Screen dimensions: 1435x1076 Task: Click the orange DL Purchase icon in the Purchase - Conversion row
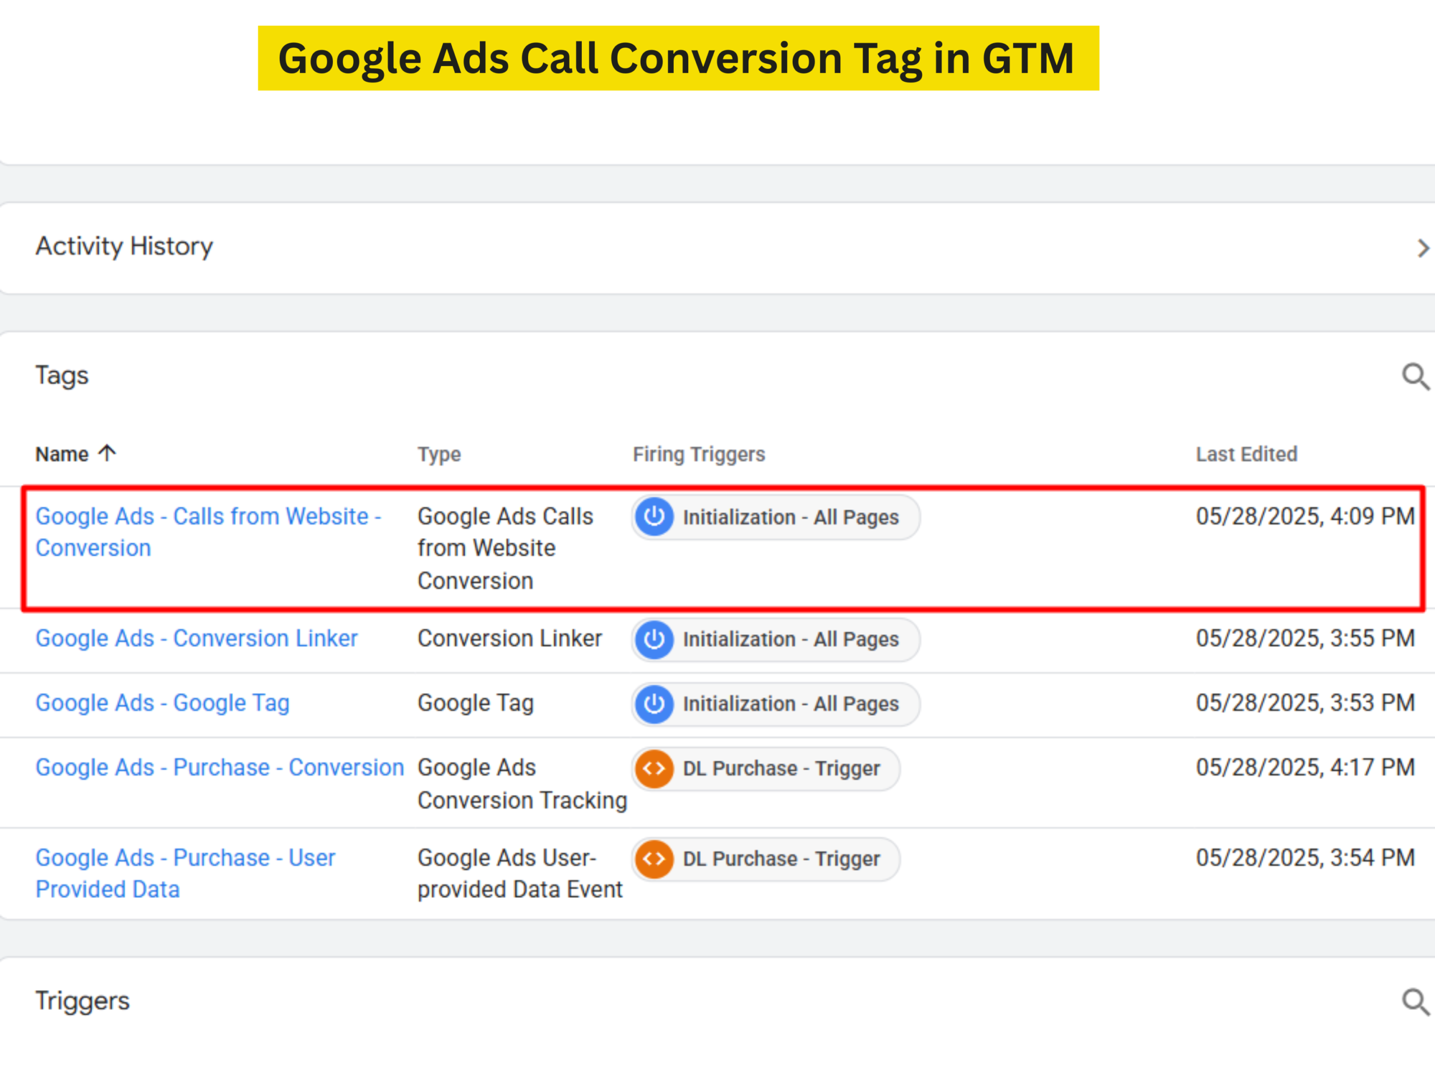pyautogui.click(x=654, y=768)
